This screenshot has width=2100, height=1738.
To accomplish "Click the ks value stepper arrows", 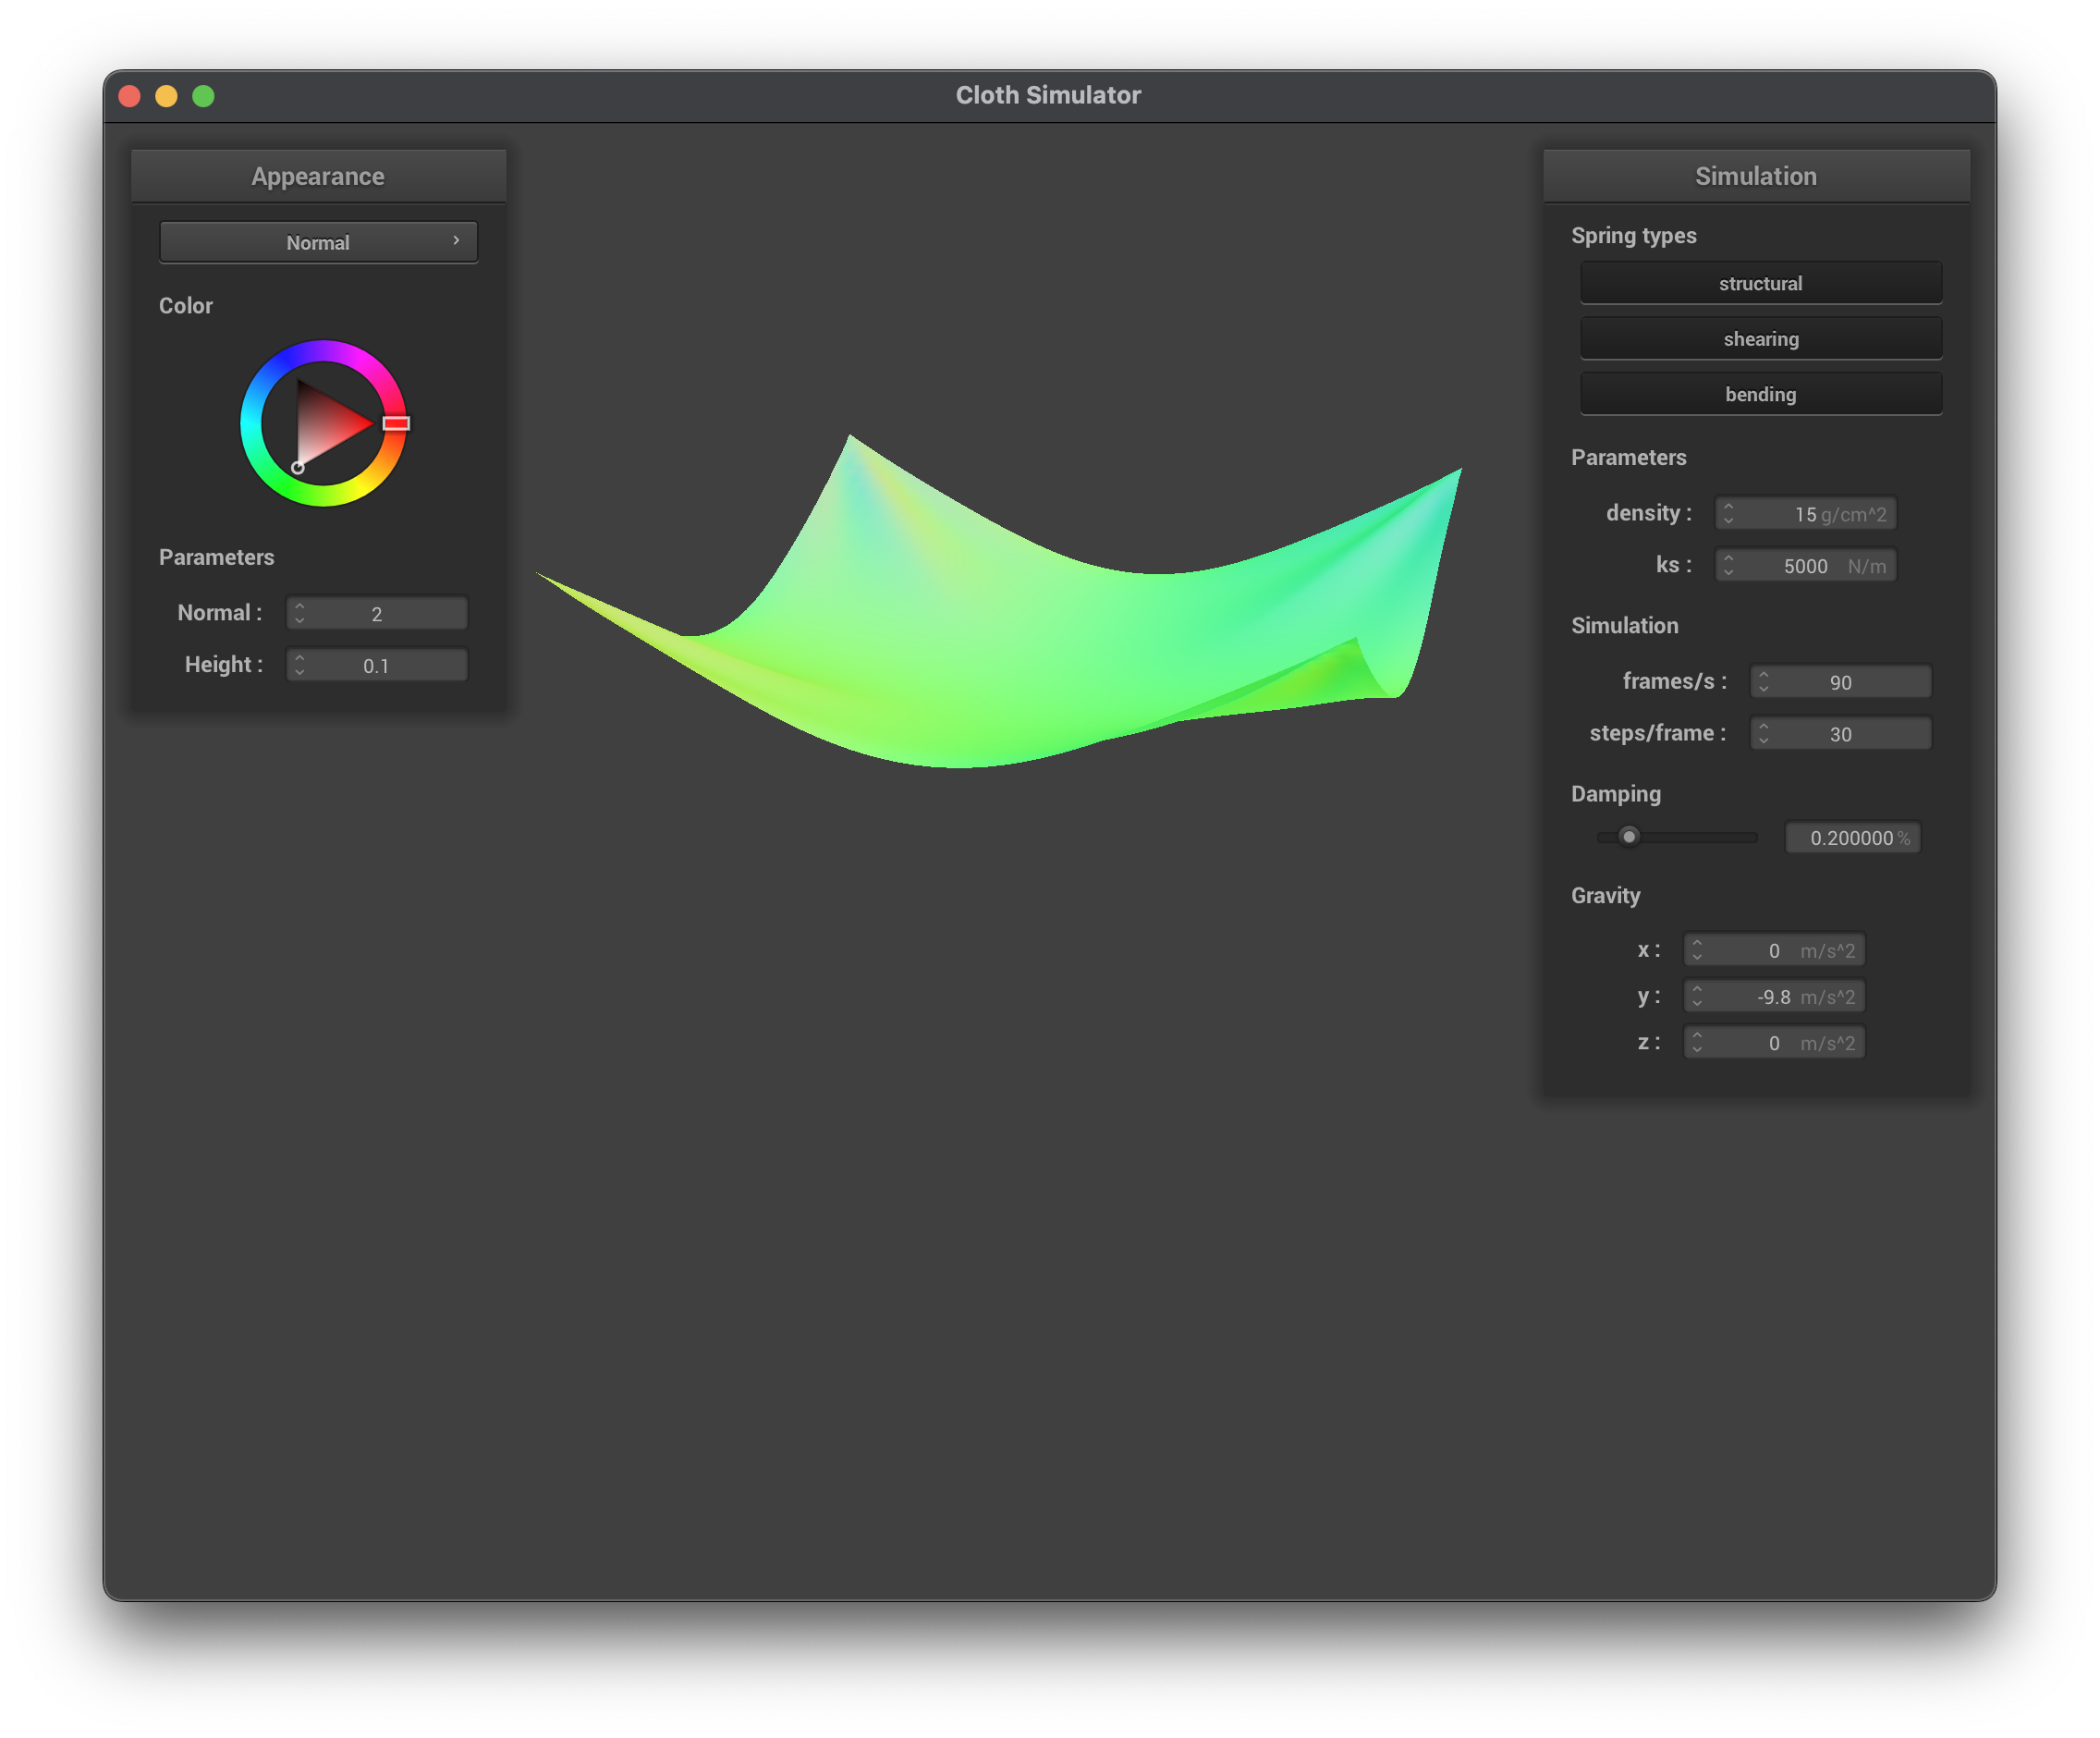I will [1728, 566].
